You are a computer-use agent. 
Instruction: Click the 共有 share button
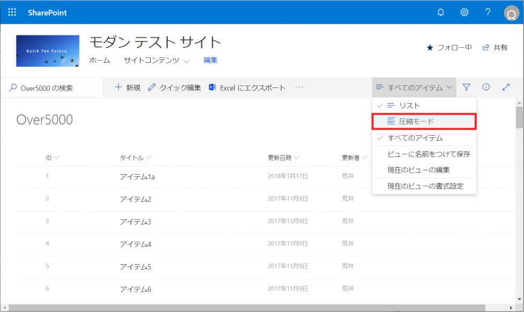tap(495, 48)
